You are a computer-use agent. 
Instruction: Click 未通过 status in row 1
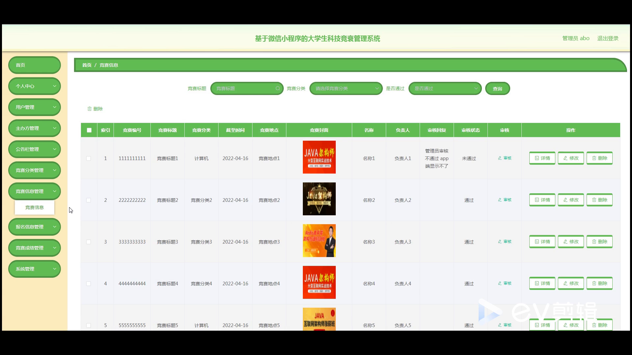(469, 158)
